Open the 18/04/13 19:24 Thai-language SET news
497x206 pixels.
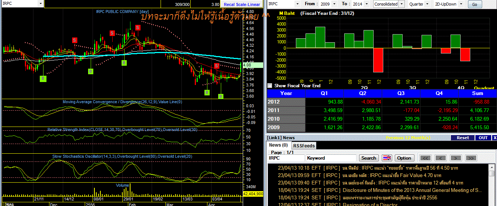point(378,197)
